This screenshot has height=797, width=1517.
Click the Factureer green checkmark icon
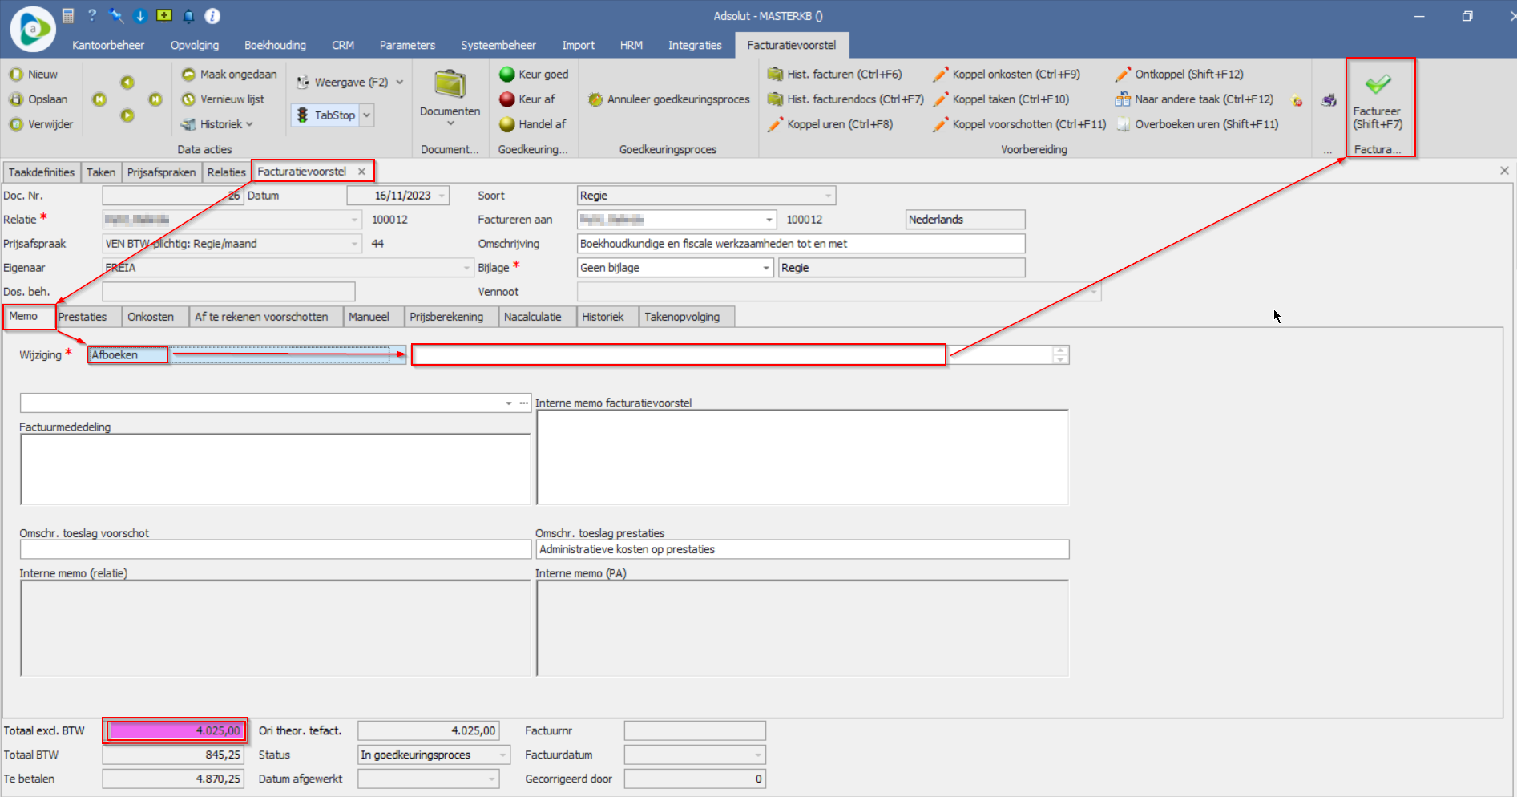[x=1378, y=85]
